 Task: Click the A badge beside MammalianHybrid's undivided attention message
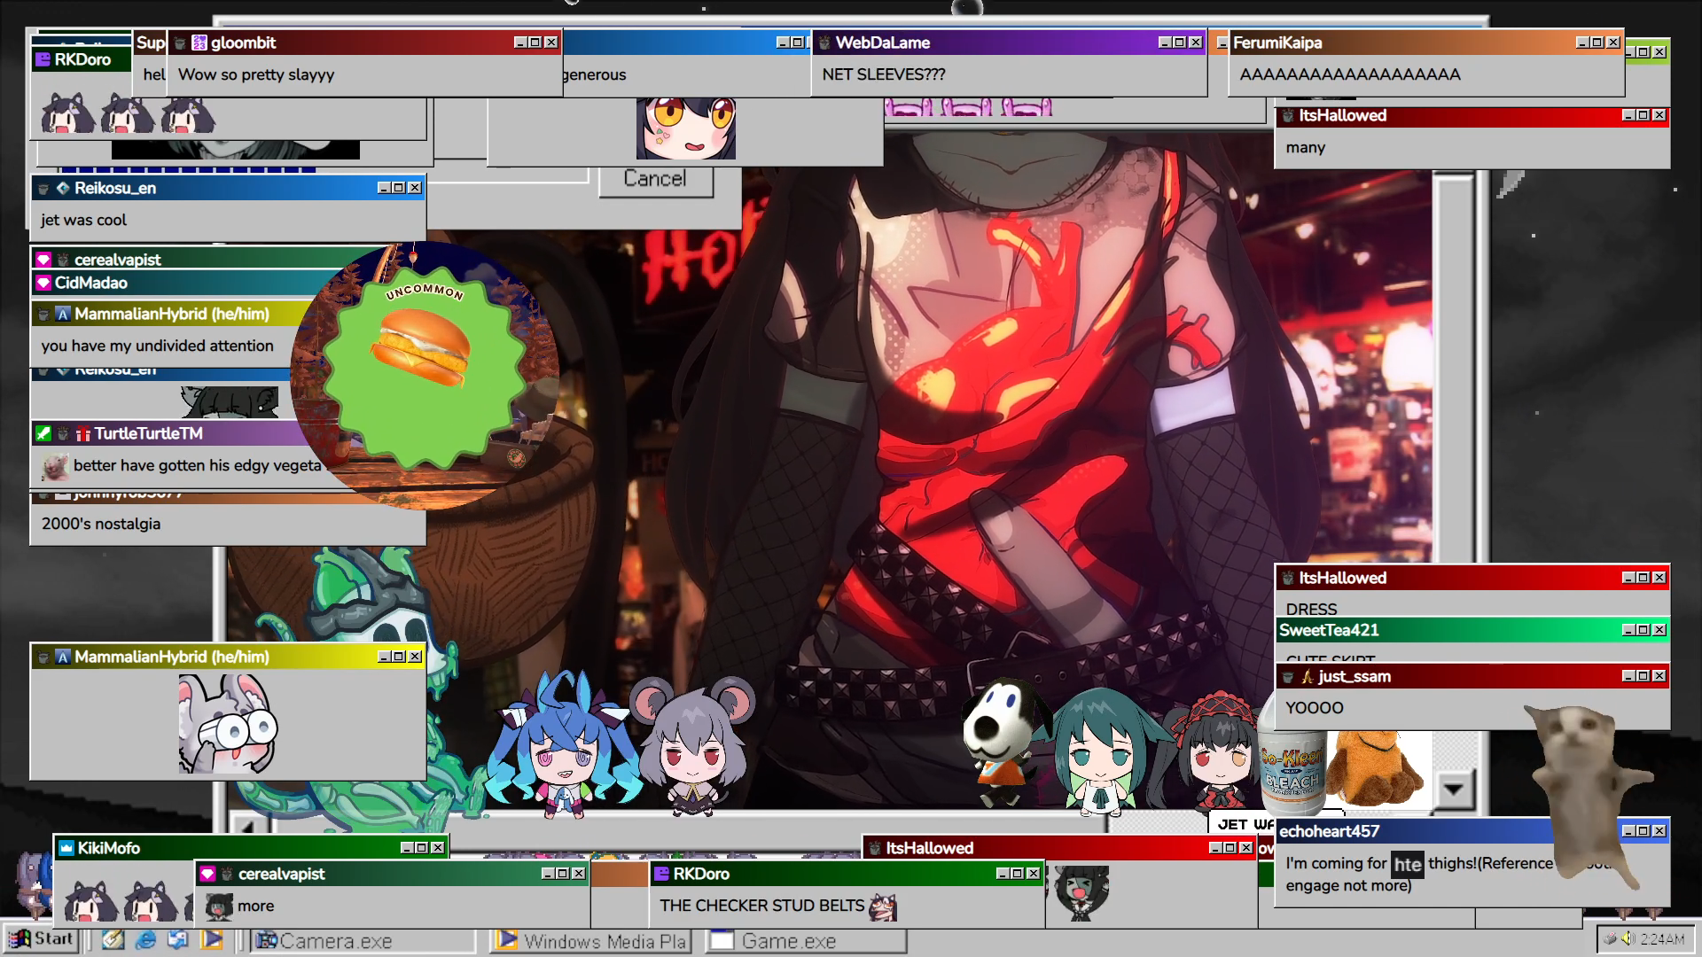point(63,314)
